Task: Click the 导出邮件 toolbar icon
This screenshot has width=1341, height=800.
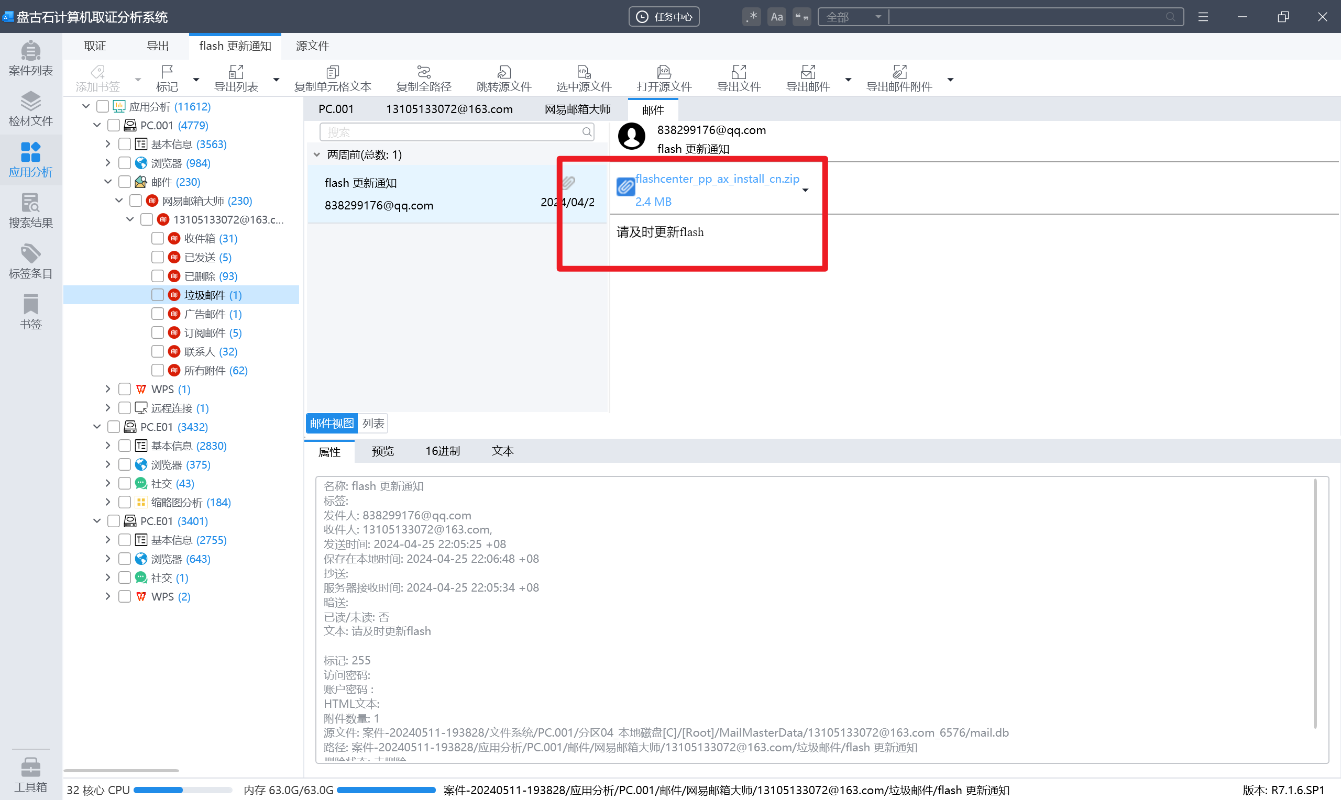Action: click(808, 79)
